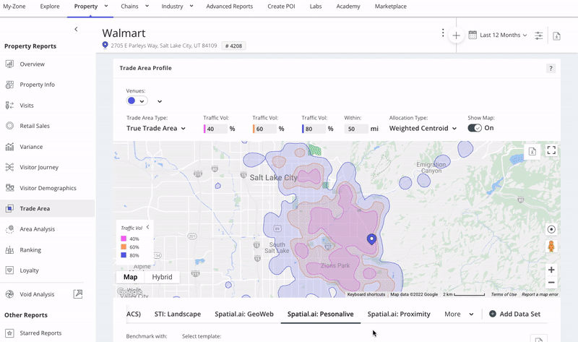Click the Visitor Journey icon
The height and width of the screenshot is (342, 578).
point(9,167)
